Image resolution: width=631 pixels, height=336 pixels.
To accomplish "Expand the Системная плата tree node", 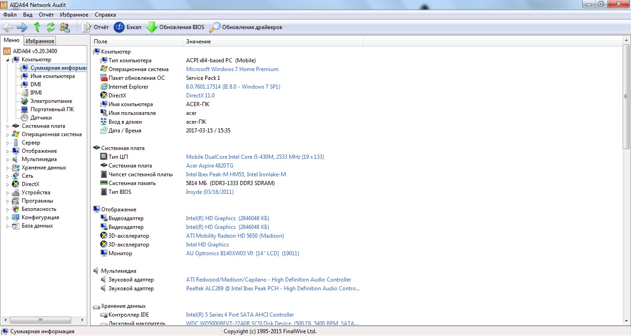I will (7, 126).
